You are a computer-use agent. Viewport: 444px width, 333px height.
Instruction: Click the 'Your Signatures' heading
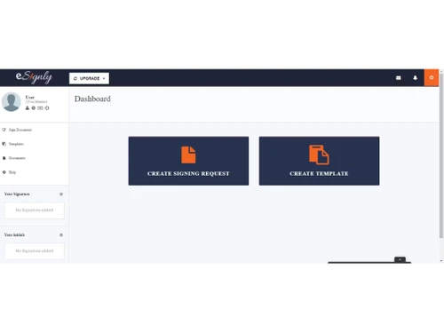pyautogui.click(x=17, y=194)
